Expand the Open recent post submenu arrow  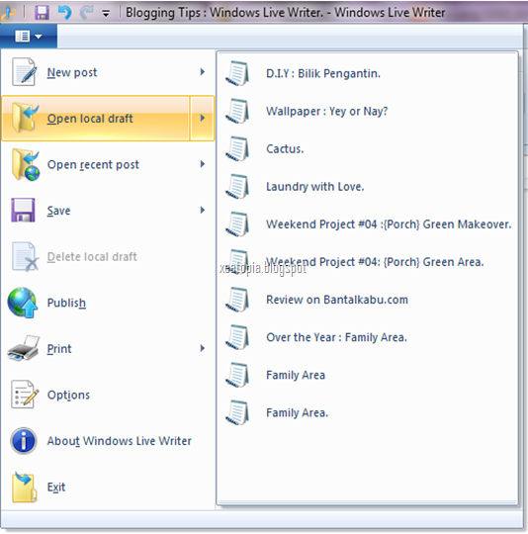pos(203,164)
